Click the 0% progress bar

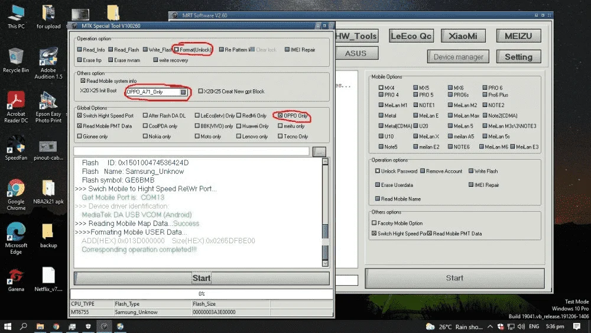click(202, 294)
